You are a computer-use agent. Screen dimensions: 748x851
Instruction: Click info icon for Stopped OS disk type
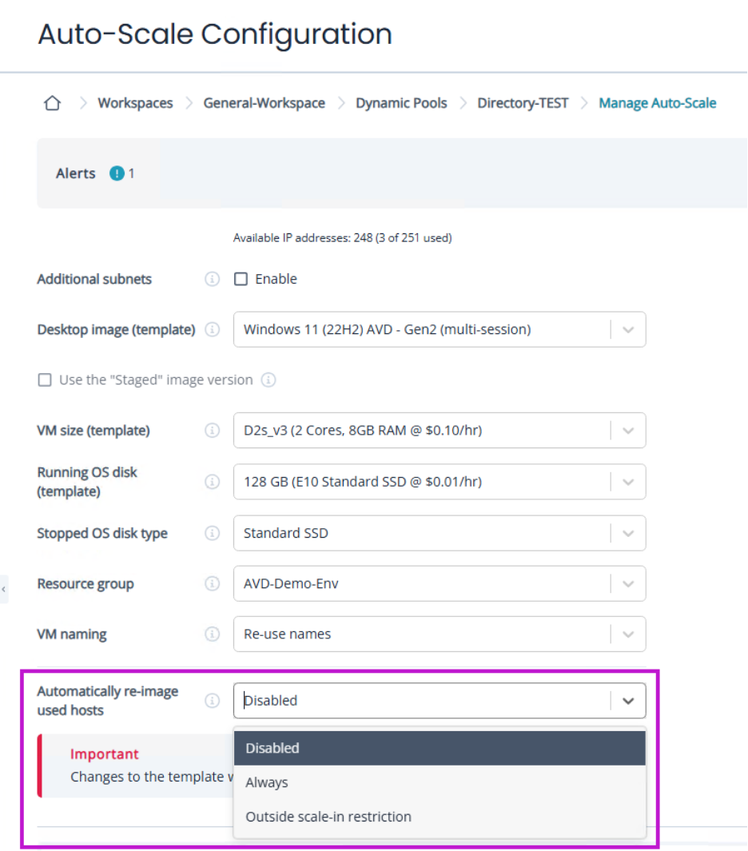point(212,533)
